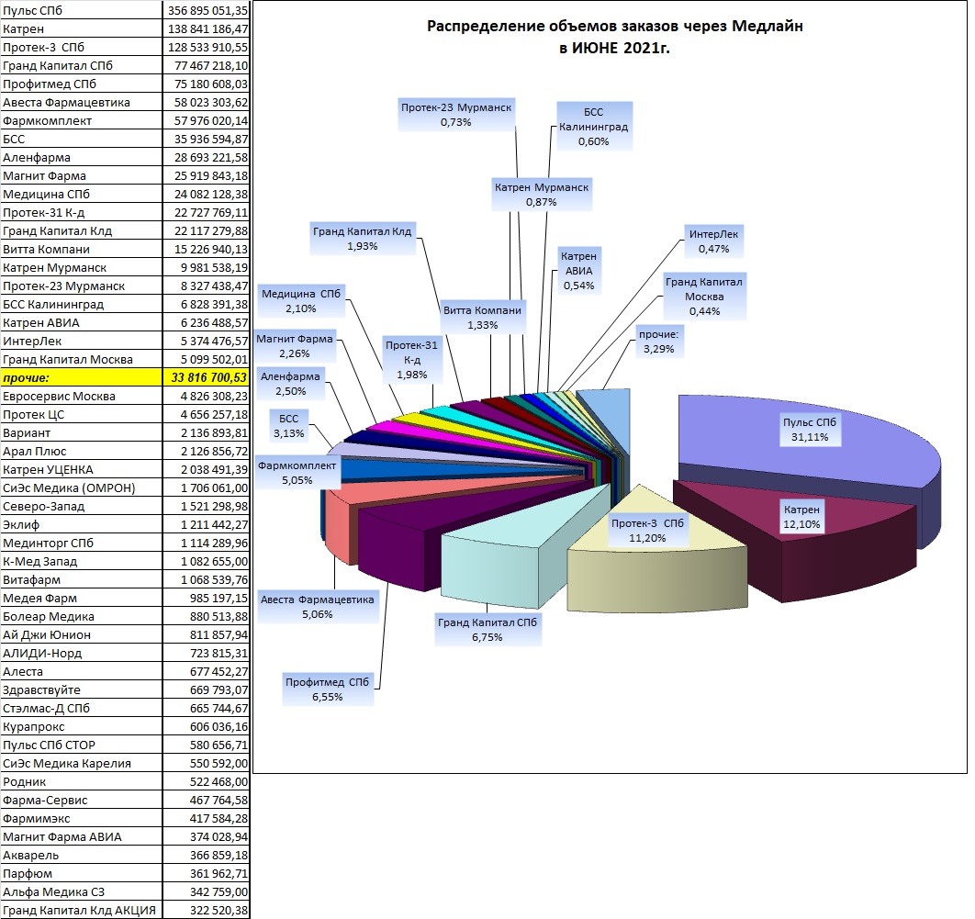This screenshot has width=975, height=919.
Task: Select the СиЭс Медика Карелия cell
Action: [x=82, y=763]
